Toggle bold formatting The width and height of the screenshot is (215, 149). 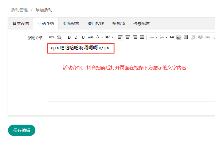tap(69, 37)
